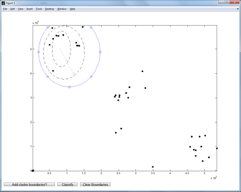The image size is (241, 192).
Task: Click the data point at the plot origin
Action: [33, 171]
